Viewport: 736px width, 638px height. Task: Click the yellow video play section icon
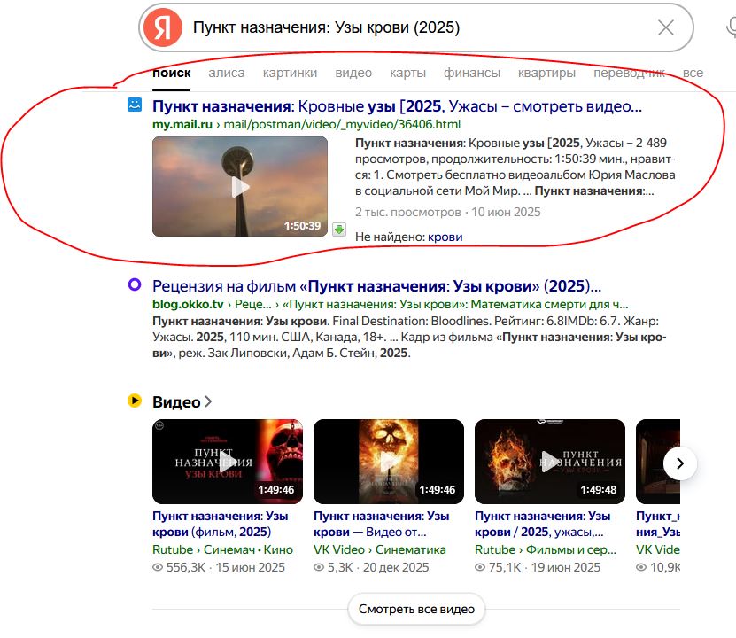(x=134, y=401)
